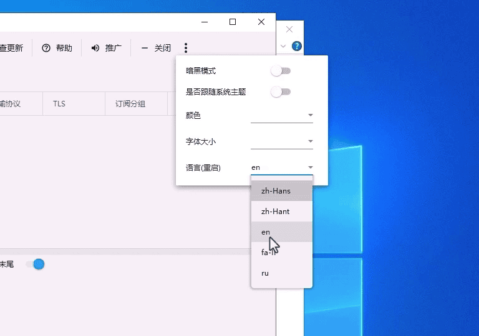Click the 帮助 question mark icon
This screenshot has height=336, width=479.
[46, 48]
